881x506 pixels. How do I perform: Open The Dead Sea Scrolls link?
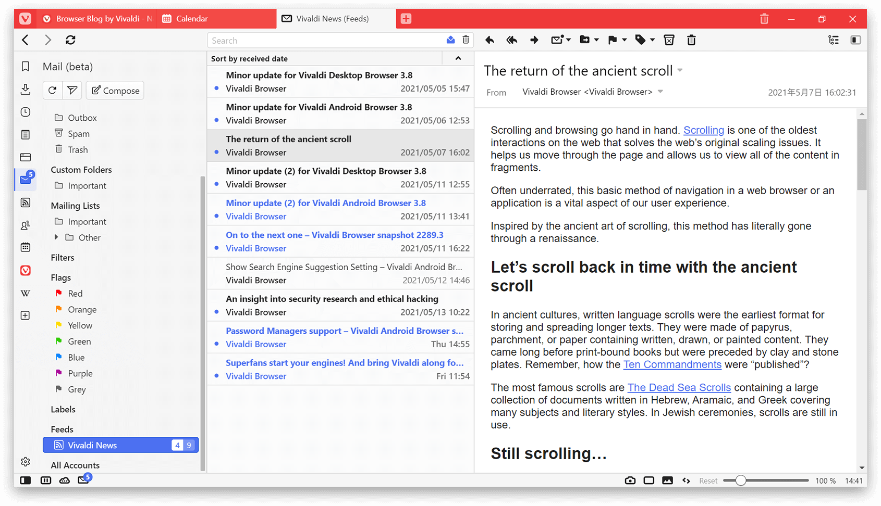pos(679,388)
